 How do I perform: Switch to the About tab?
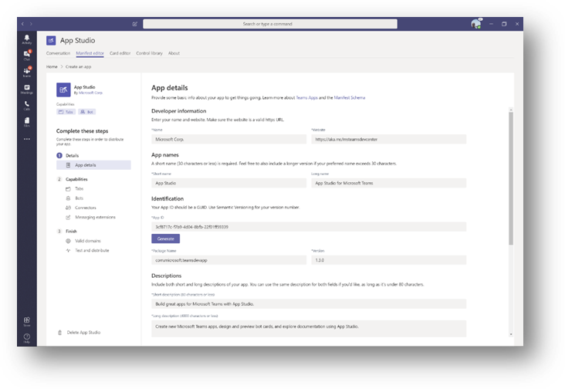(x=174, y=53)
